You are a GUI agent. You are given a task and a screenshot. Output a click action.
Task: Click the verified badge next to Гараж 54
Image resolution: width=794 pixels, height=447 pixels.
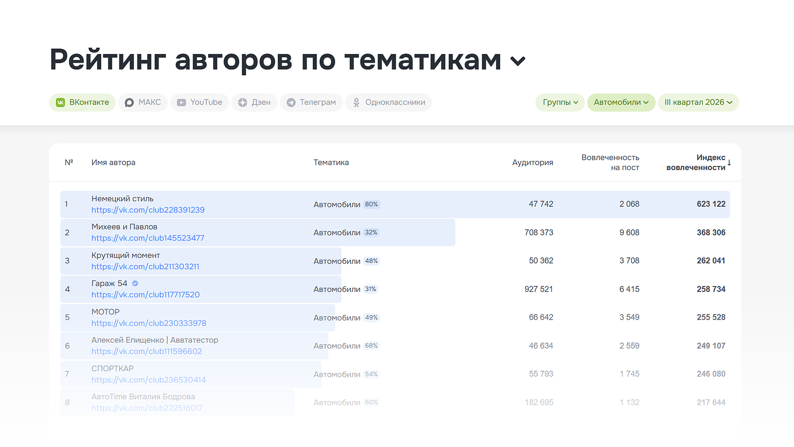point(135,284)
